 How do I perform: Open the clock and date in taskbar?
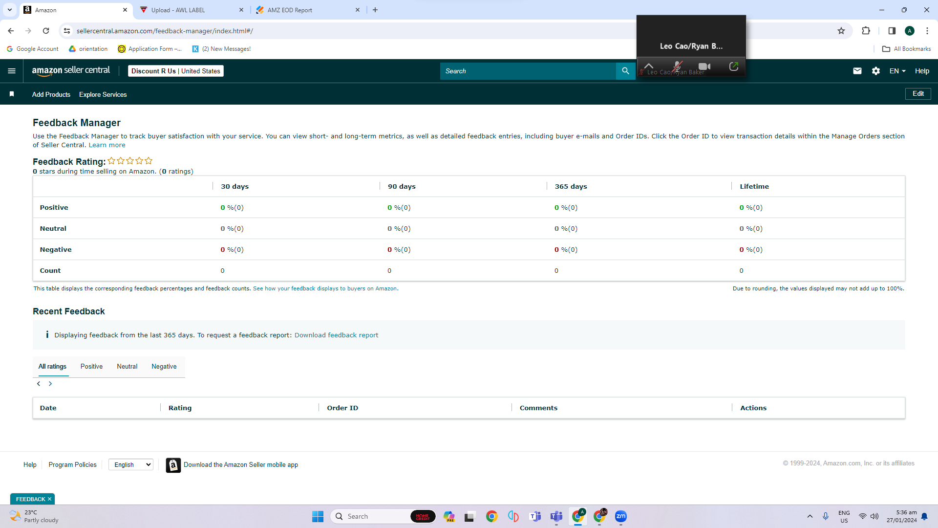902,516
